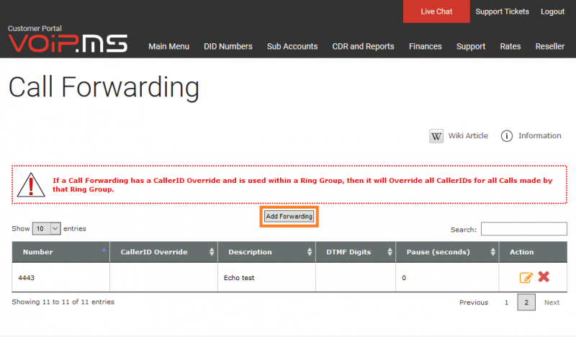Image resolution: width=576 pixels, height=337 pixels.
Task: Select the Echo test description cell
Action: (266, 277)
